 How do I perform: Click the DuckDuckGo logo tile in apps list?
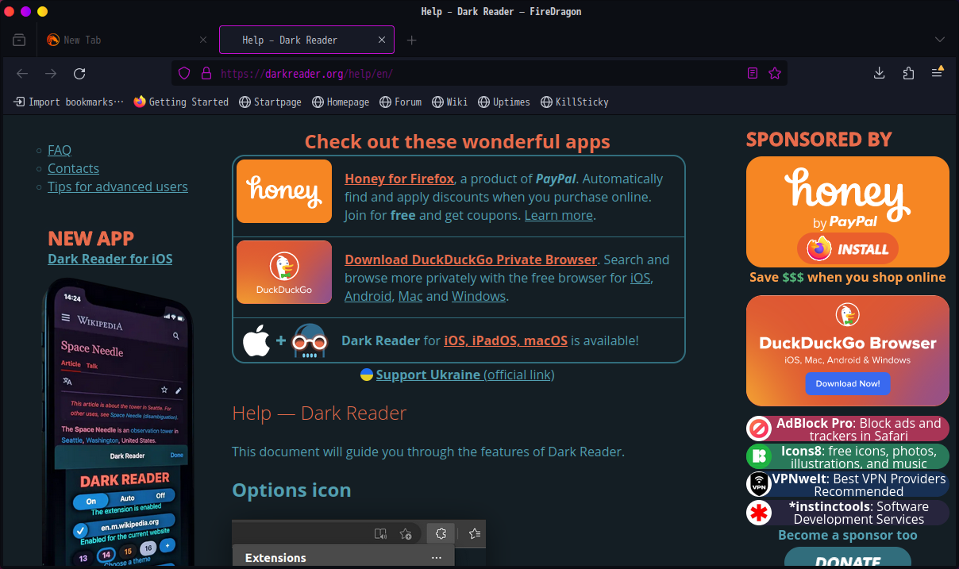pos(284,272)
